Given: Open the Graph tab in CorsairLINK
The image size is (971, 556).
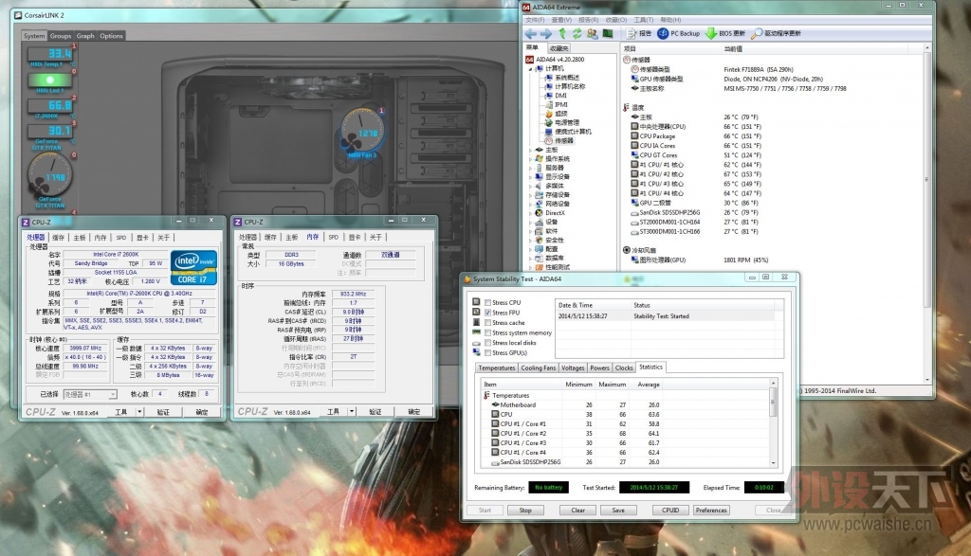Looking at the screenshot, I should (85, 36).
